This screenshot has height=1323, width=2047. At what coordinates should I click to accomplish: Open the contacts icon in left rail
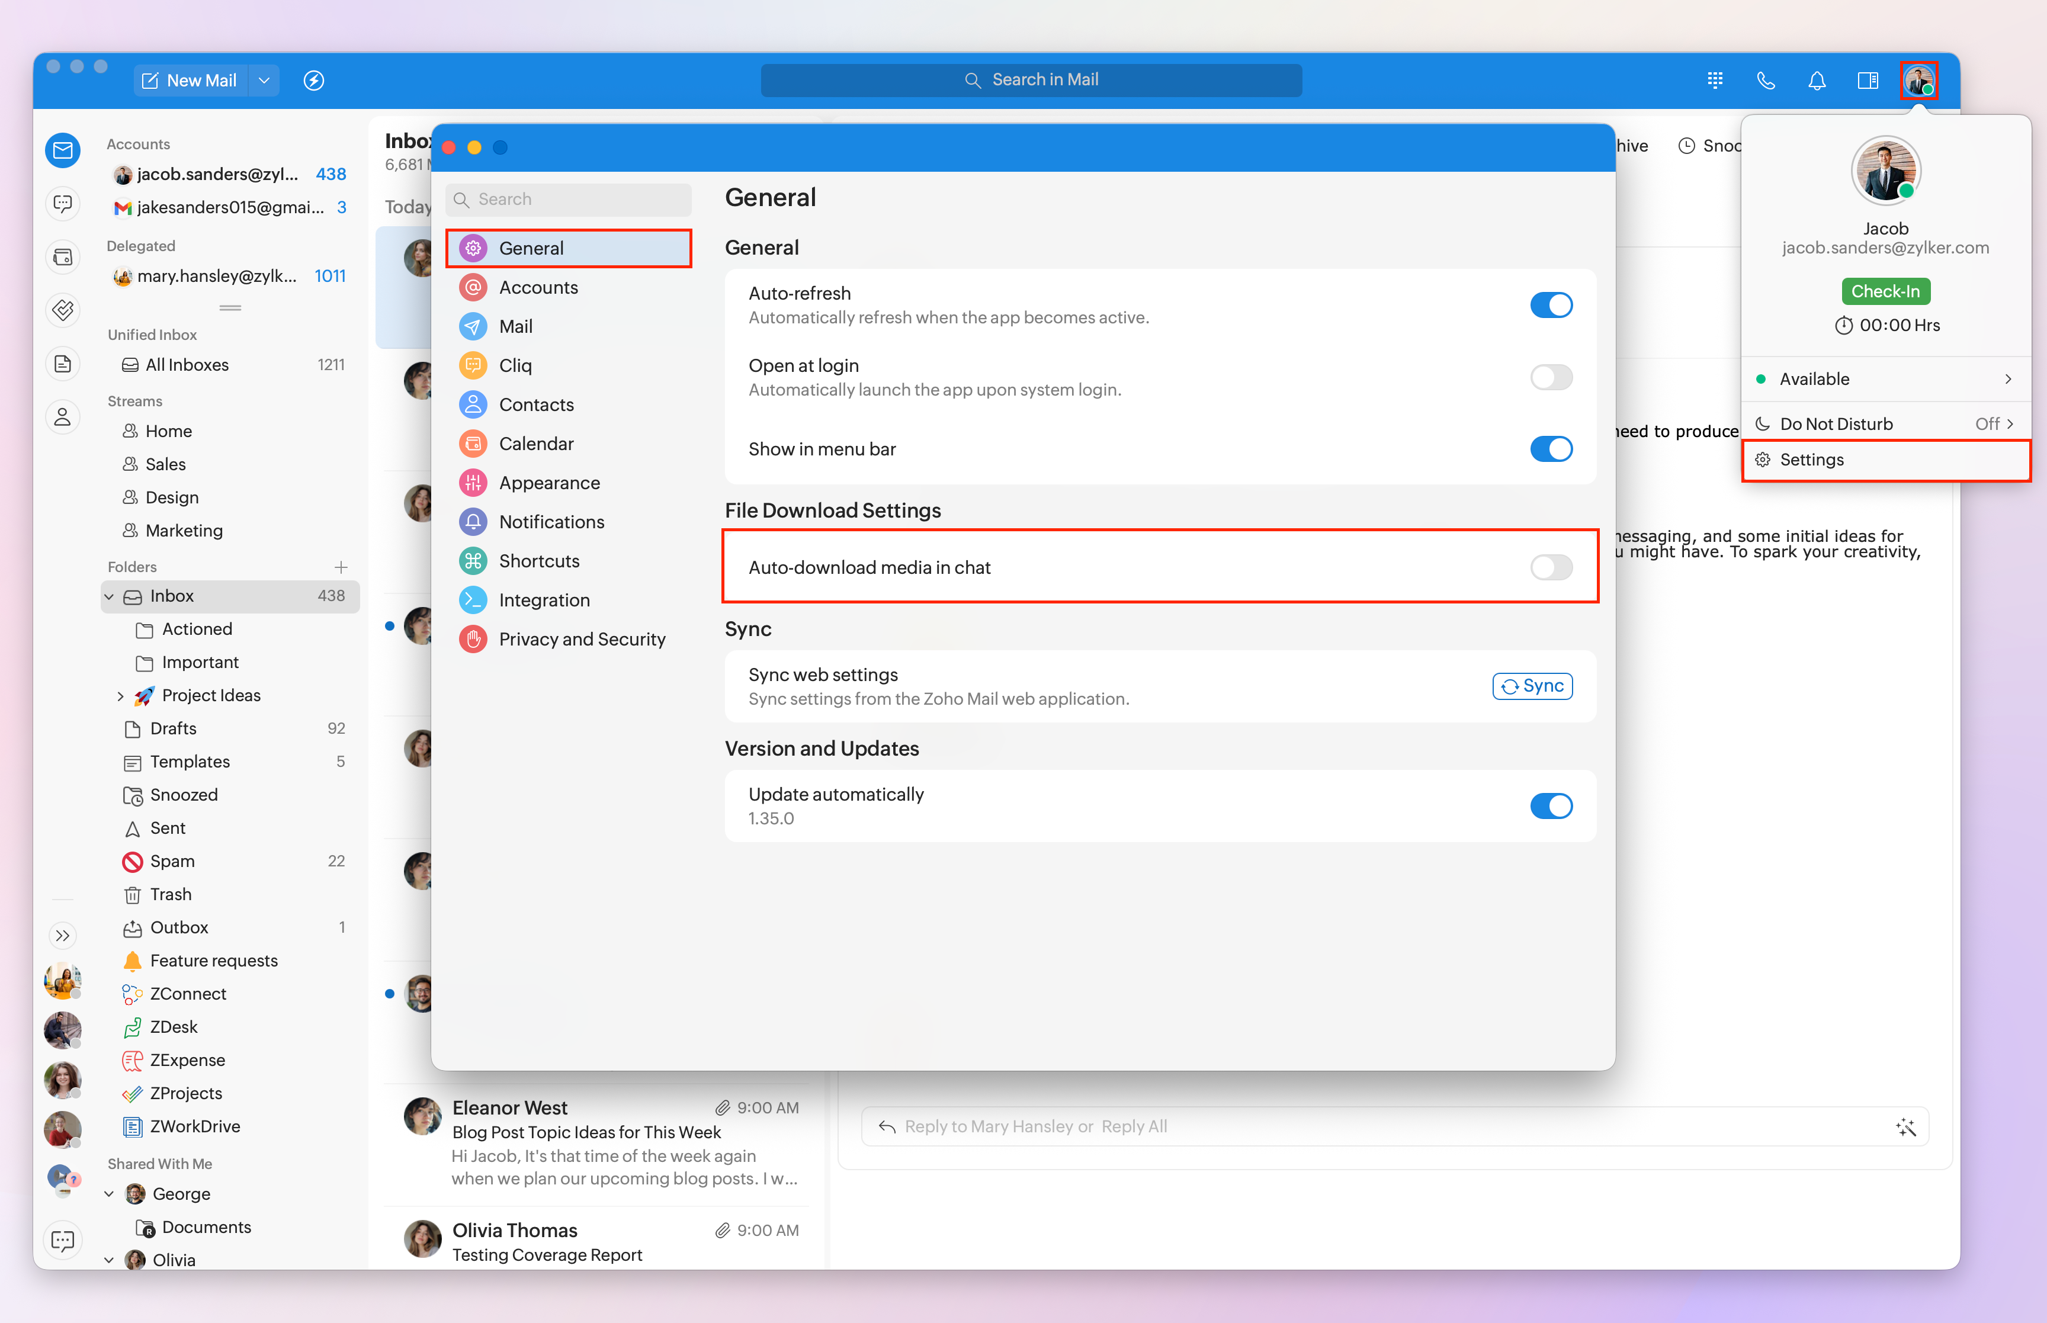click(63, 418)
